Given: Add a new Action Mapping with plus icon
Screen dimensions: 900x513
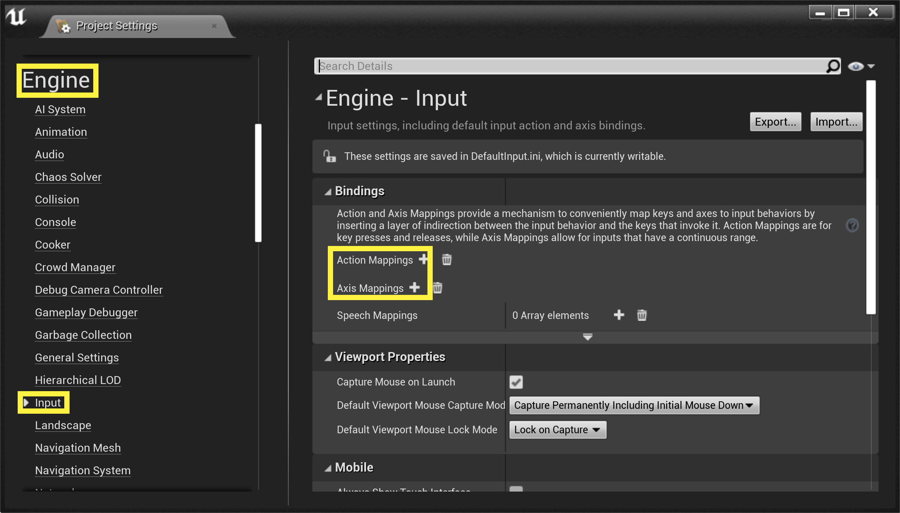Looking at the screenshot, I should point(423,259).
